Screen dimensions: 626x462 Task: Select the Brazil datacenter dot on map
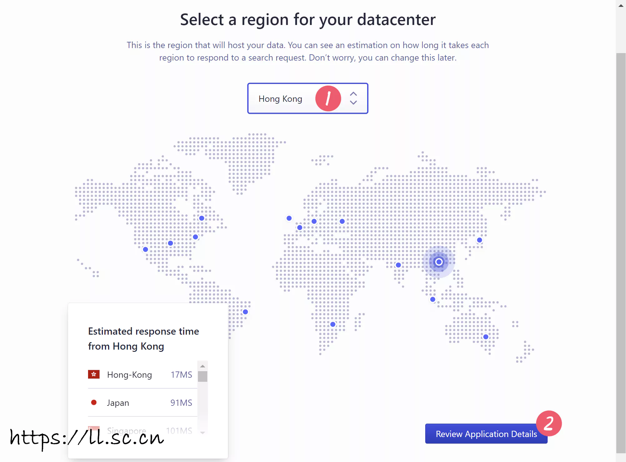[x=245, y=312]
